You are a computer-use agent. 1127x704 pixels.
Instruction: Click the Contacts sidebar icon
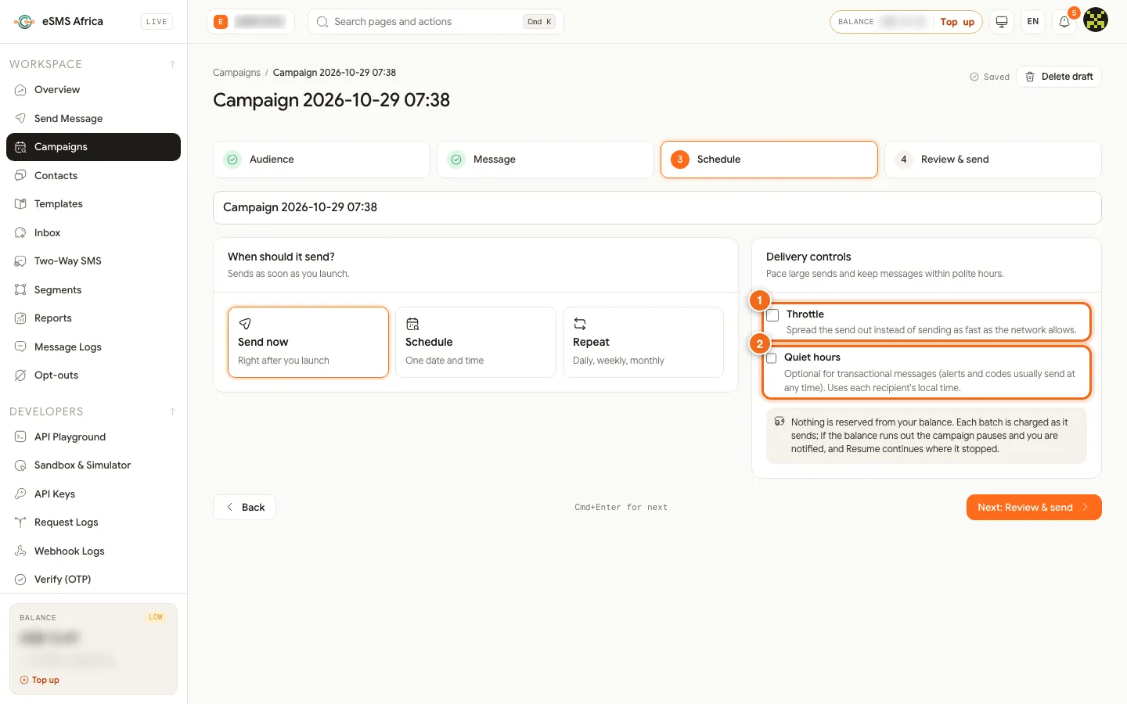point(20,175)
